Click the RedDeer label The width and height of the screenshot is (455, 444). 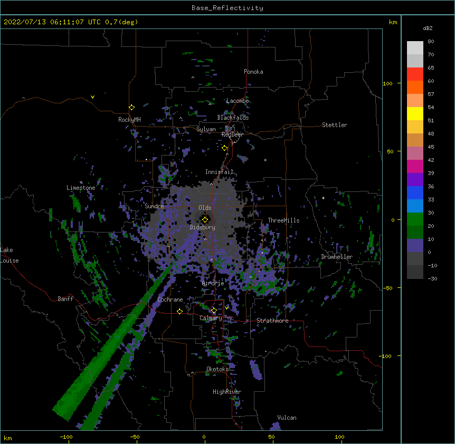click(x=232, y=134)
